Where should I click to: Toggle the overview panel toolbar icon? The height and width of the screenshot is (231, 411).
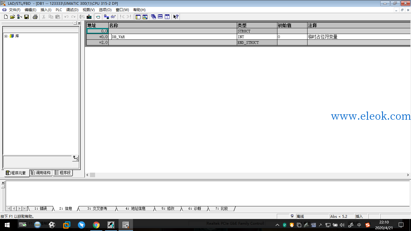coord(138,17)
